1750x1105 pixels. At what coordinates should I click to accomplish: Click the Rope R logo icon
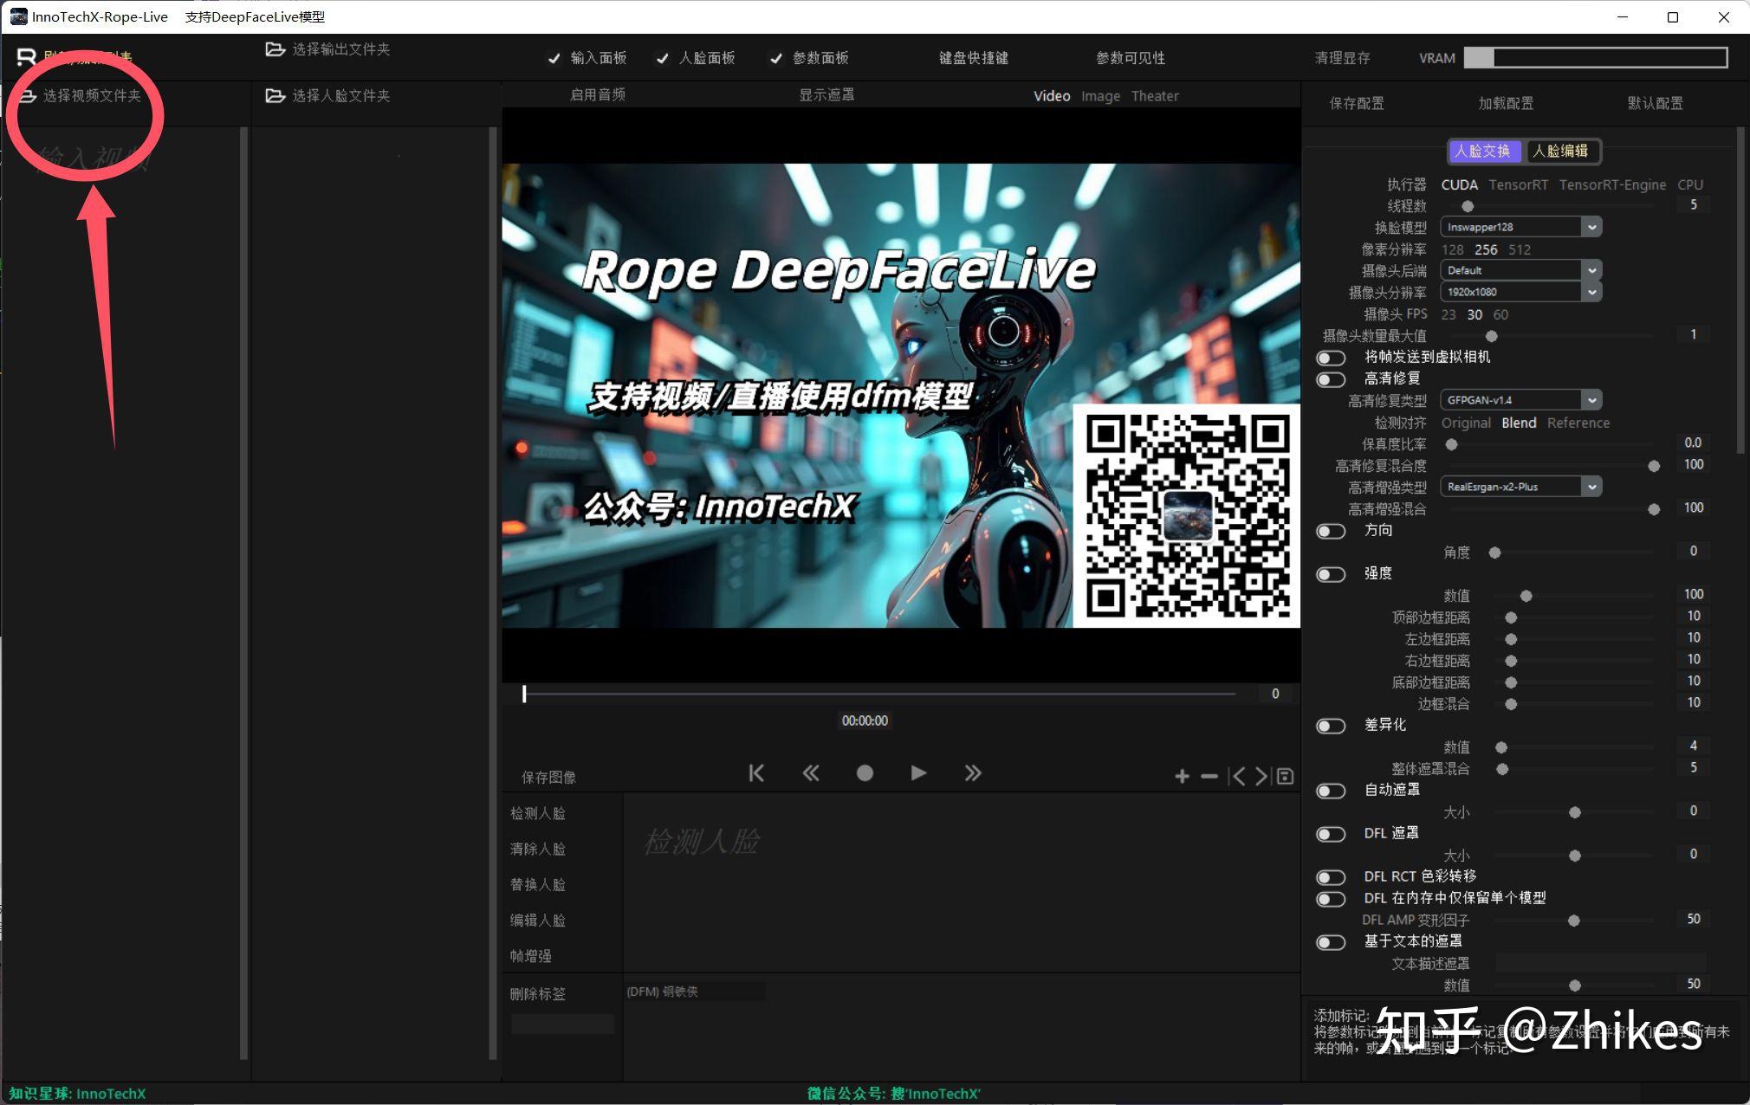(x=26, y=58)
